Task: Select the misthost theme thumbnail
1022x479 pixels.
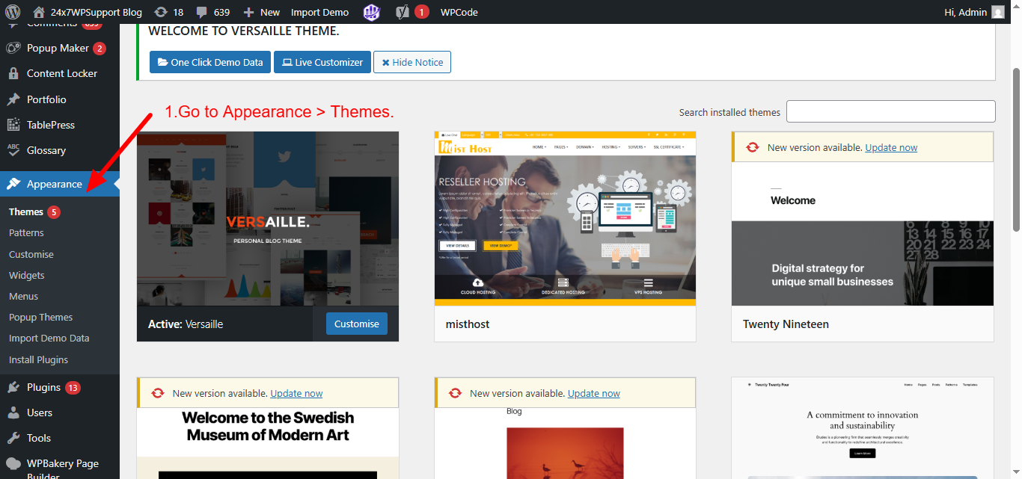Action: (565, 218)
